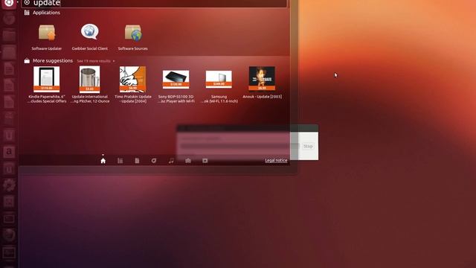The image size is (476, 268).
Task: Click the Applications category bars icon
Action: [27, 13]
